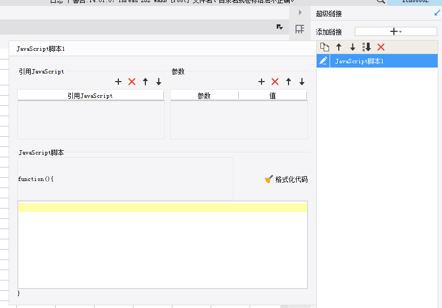Move hyperlink item down in right panel
The height and width of the screenshot is (308, 442).
353,47
